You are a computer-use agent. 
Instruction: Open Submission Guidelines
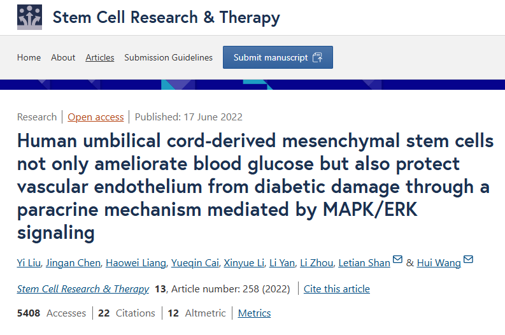(168, 57)
